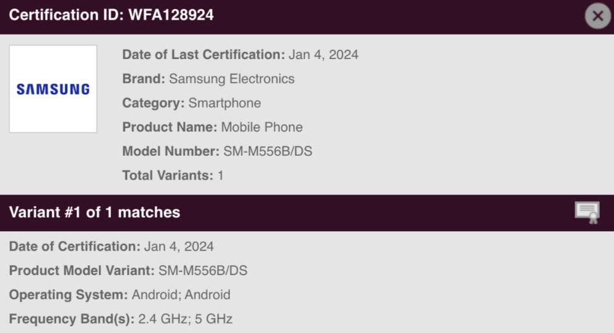Click the Date of Certification label under Variant #1

coord(75,247)
